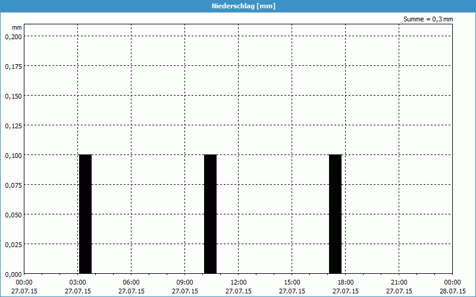The width and height of the screenshot is (476, 297).
Task: Click the 0,050 y-axis label
Action: (x=12, y=214)
